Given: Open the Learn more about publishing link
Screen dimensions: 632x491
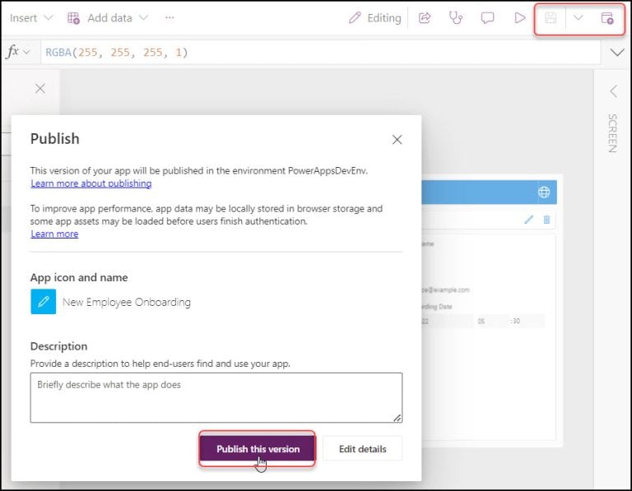Looking at the screenshot, I should click(x=91, y=183).
